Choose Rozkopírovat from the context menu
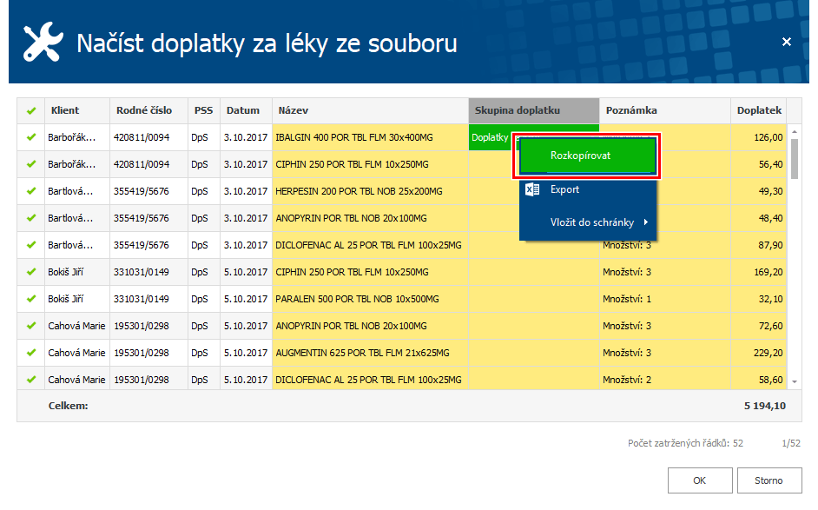 click(587, 156)
